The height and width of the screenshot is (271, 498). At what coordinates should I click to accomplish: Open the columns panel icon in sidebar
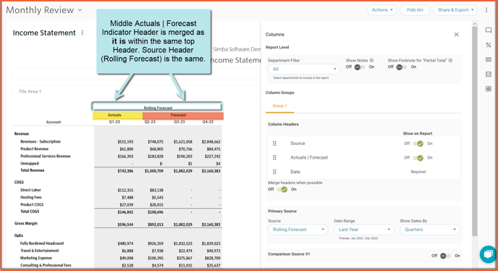tap(489, 59)
